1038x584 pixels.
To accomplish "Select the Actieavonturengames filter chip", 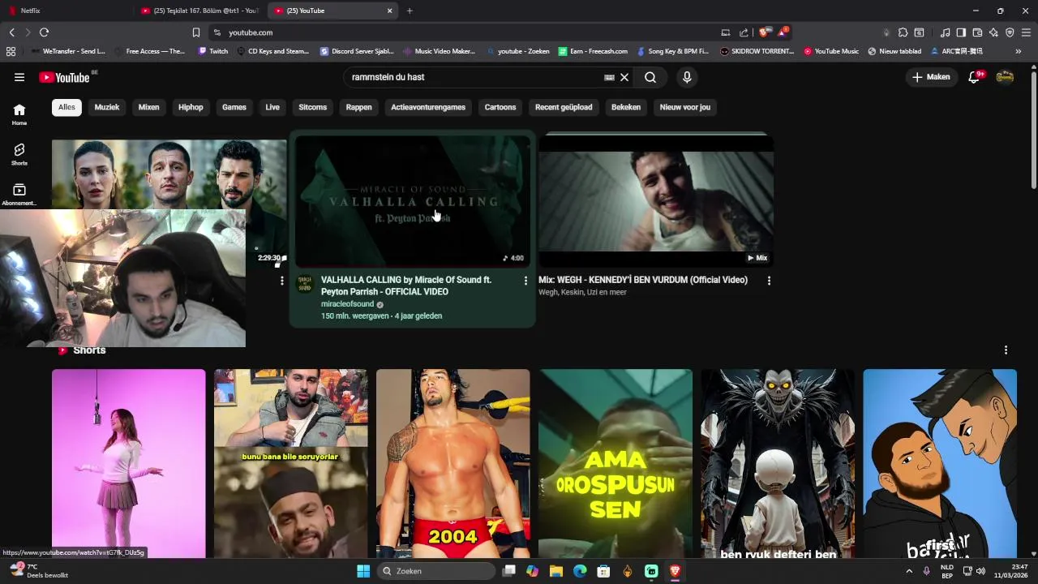I will [428, 107].
